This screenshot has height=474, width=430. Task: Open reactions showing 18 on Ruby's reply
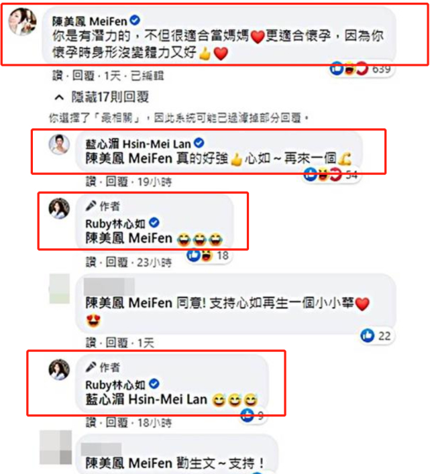point(209,255)
